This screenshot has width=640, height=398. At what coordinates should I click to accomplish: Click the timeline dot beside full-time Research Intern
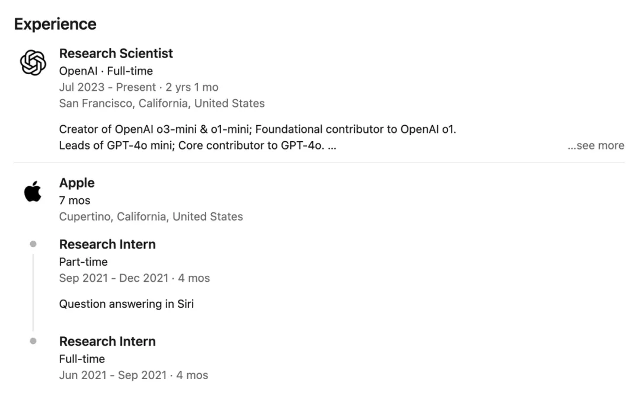click(x=33, y=341)
